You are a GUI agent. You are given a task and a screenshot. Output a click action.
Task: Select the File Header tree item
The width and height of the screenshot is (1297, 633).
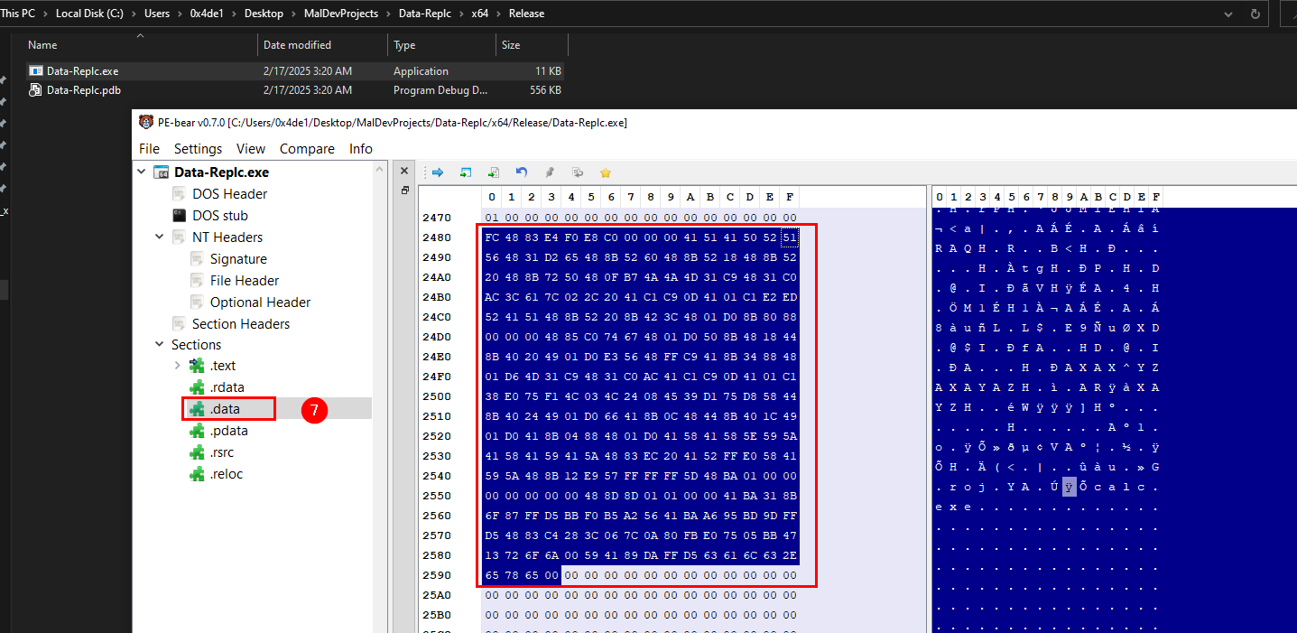(x=245, y=280)
